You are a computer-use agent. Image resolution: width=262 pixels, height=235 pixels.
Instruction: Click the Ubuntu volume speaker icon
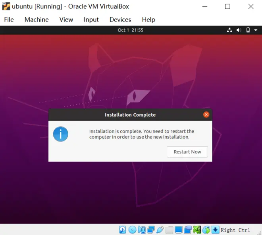239,30
